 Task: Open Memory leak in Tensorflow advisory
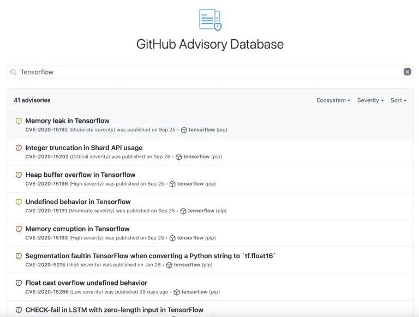pyautogui.click(x=67, y=121)
